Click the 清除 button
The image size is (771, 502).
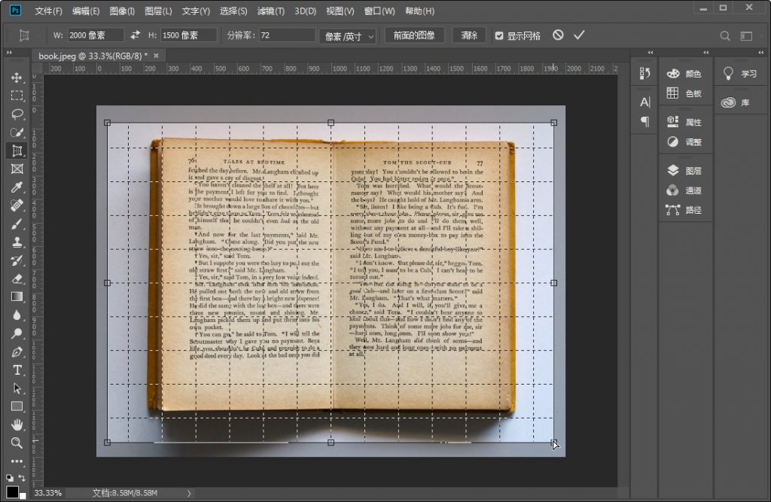[x=469, y=35]
